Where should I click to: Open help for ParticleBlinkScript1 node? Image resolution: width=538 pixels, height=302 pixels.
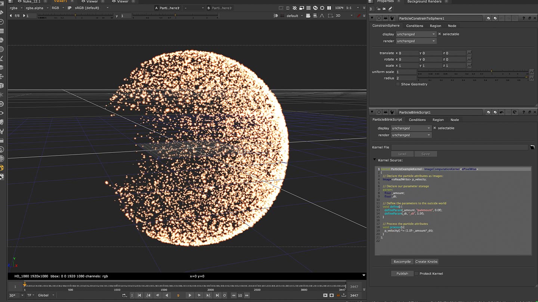[523, 112]
